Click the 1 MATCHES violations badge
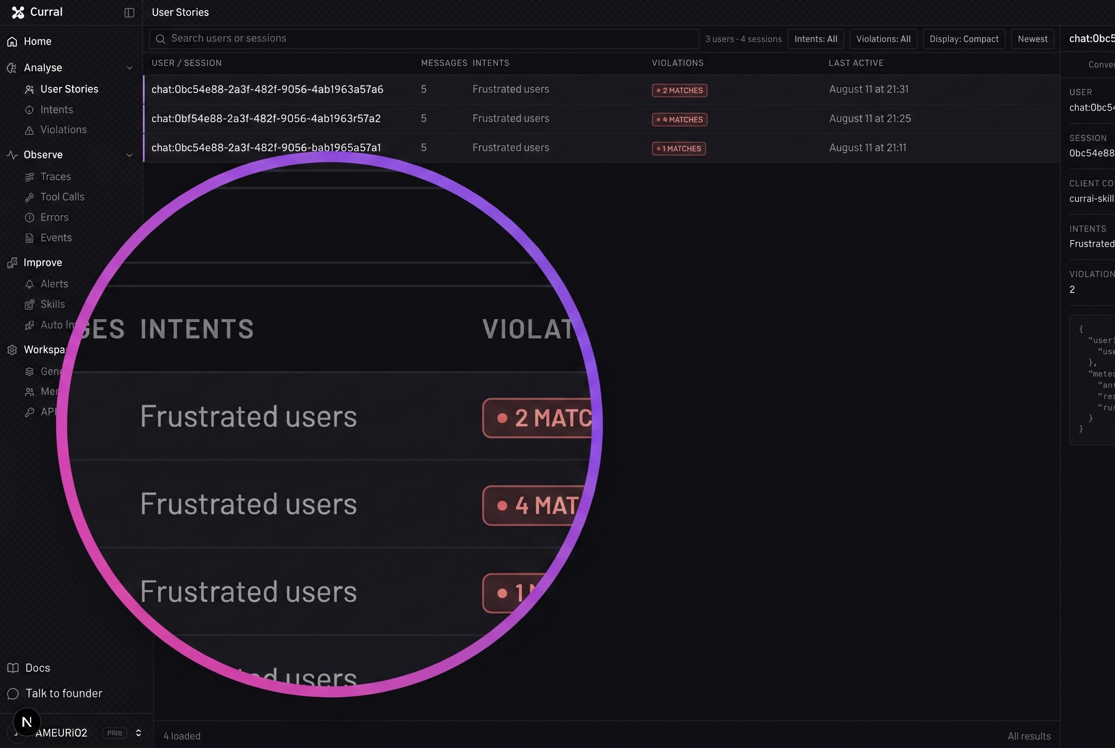 click(679, 148)
